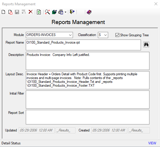This screenshot has height=147, width=160.
Task: Click inside the Report Sort field
Action: point(88,117)
